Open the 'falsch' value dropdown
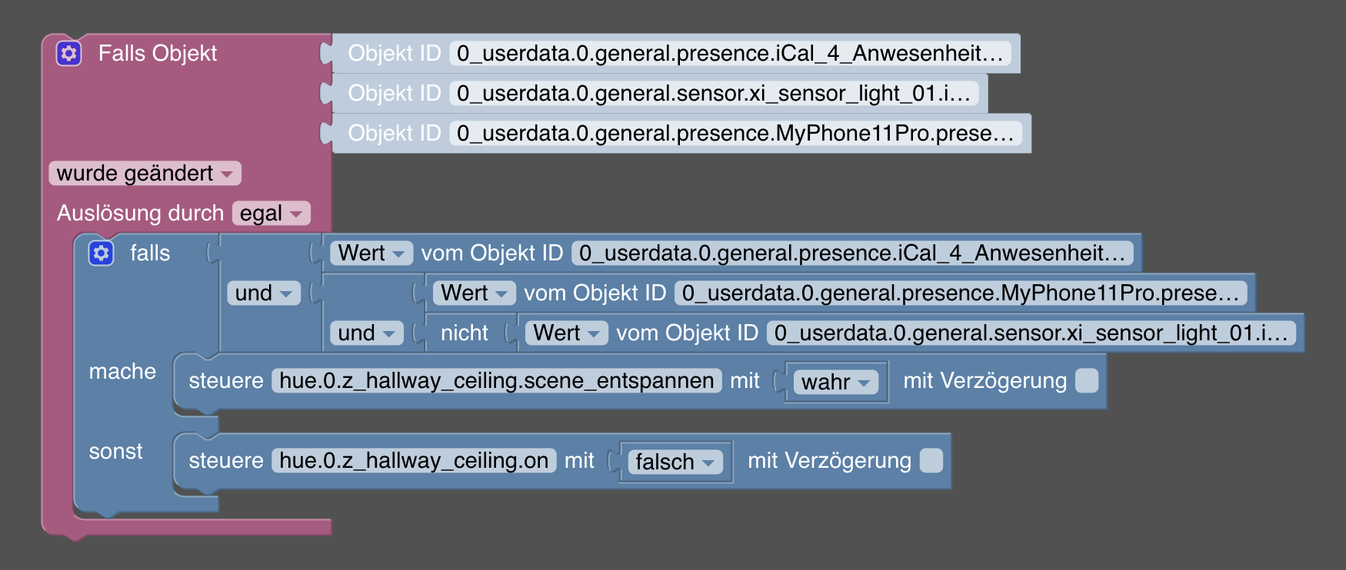 (x=675, y=462)
